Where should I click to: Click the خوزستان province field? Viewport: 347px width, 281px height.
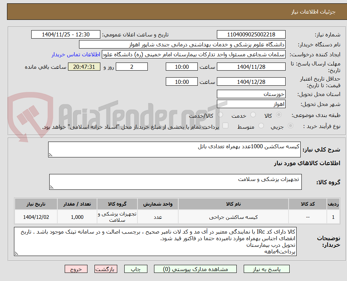click(251, 94)
